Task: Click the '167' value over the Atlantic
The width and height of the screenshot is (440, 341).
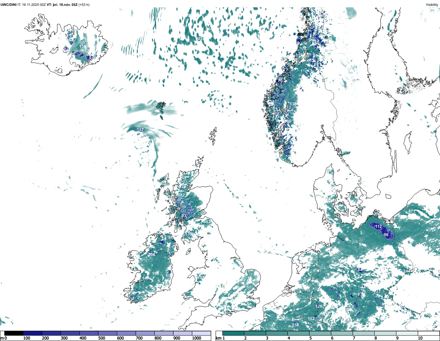Action: [140, 130]
